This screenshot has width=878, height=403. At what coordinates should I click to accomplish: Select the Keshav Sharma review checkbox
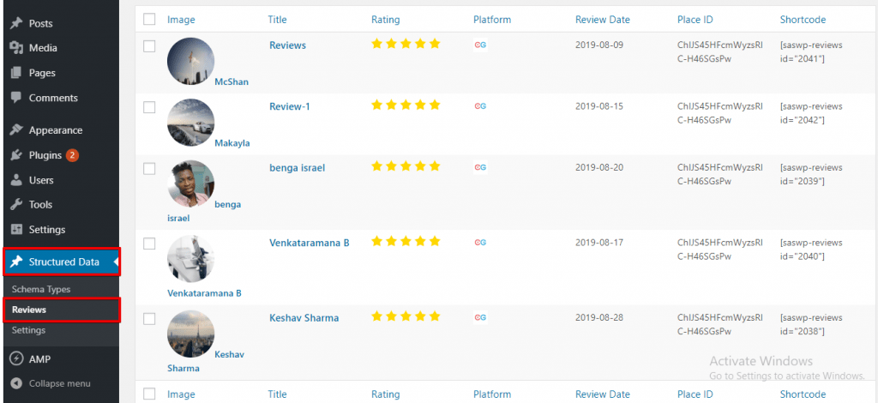pyautogui.click(x=149, y=319)
